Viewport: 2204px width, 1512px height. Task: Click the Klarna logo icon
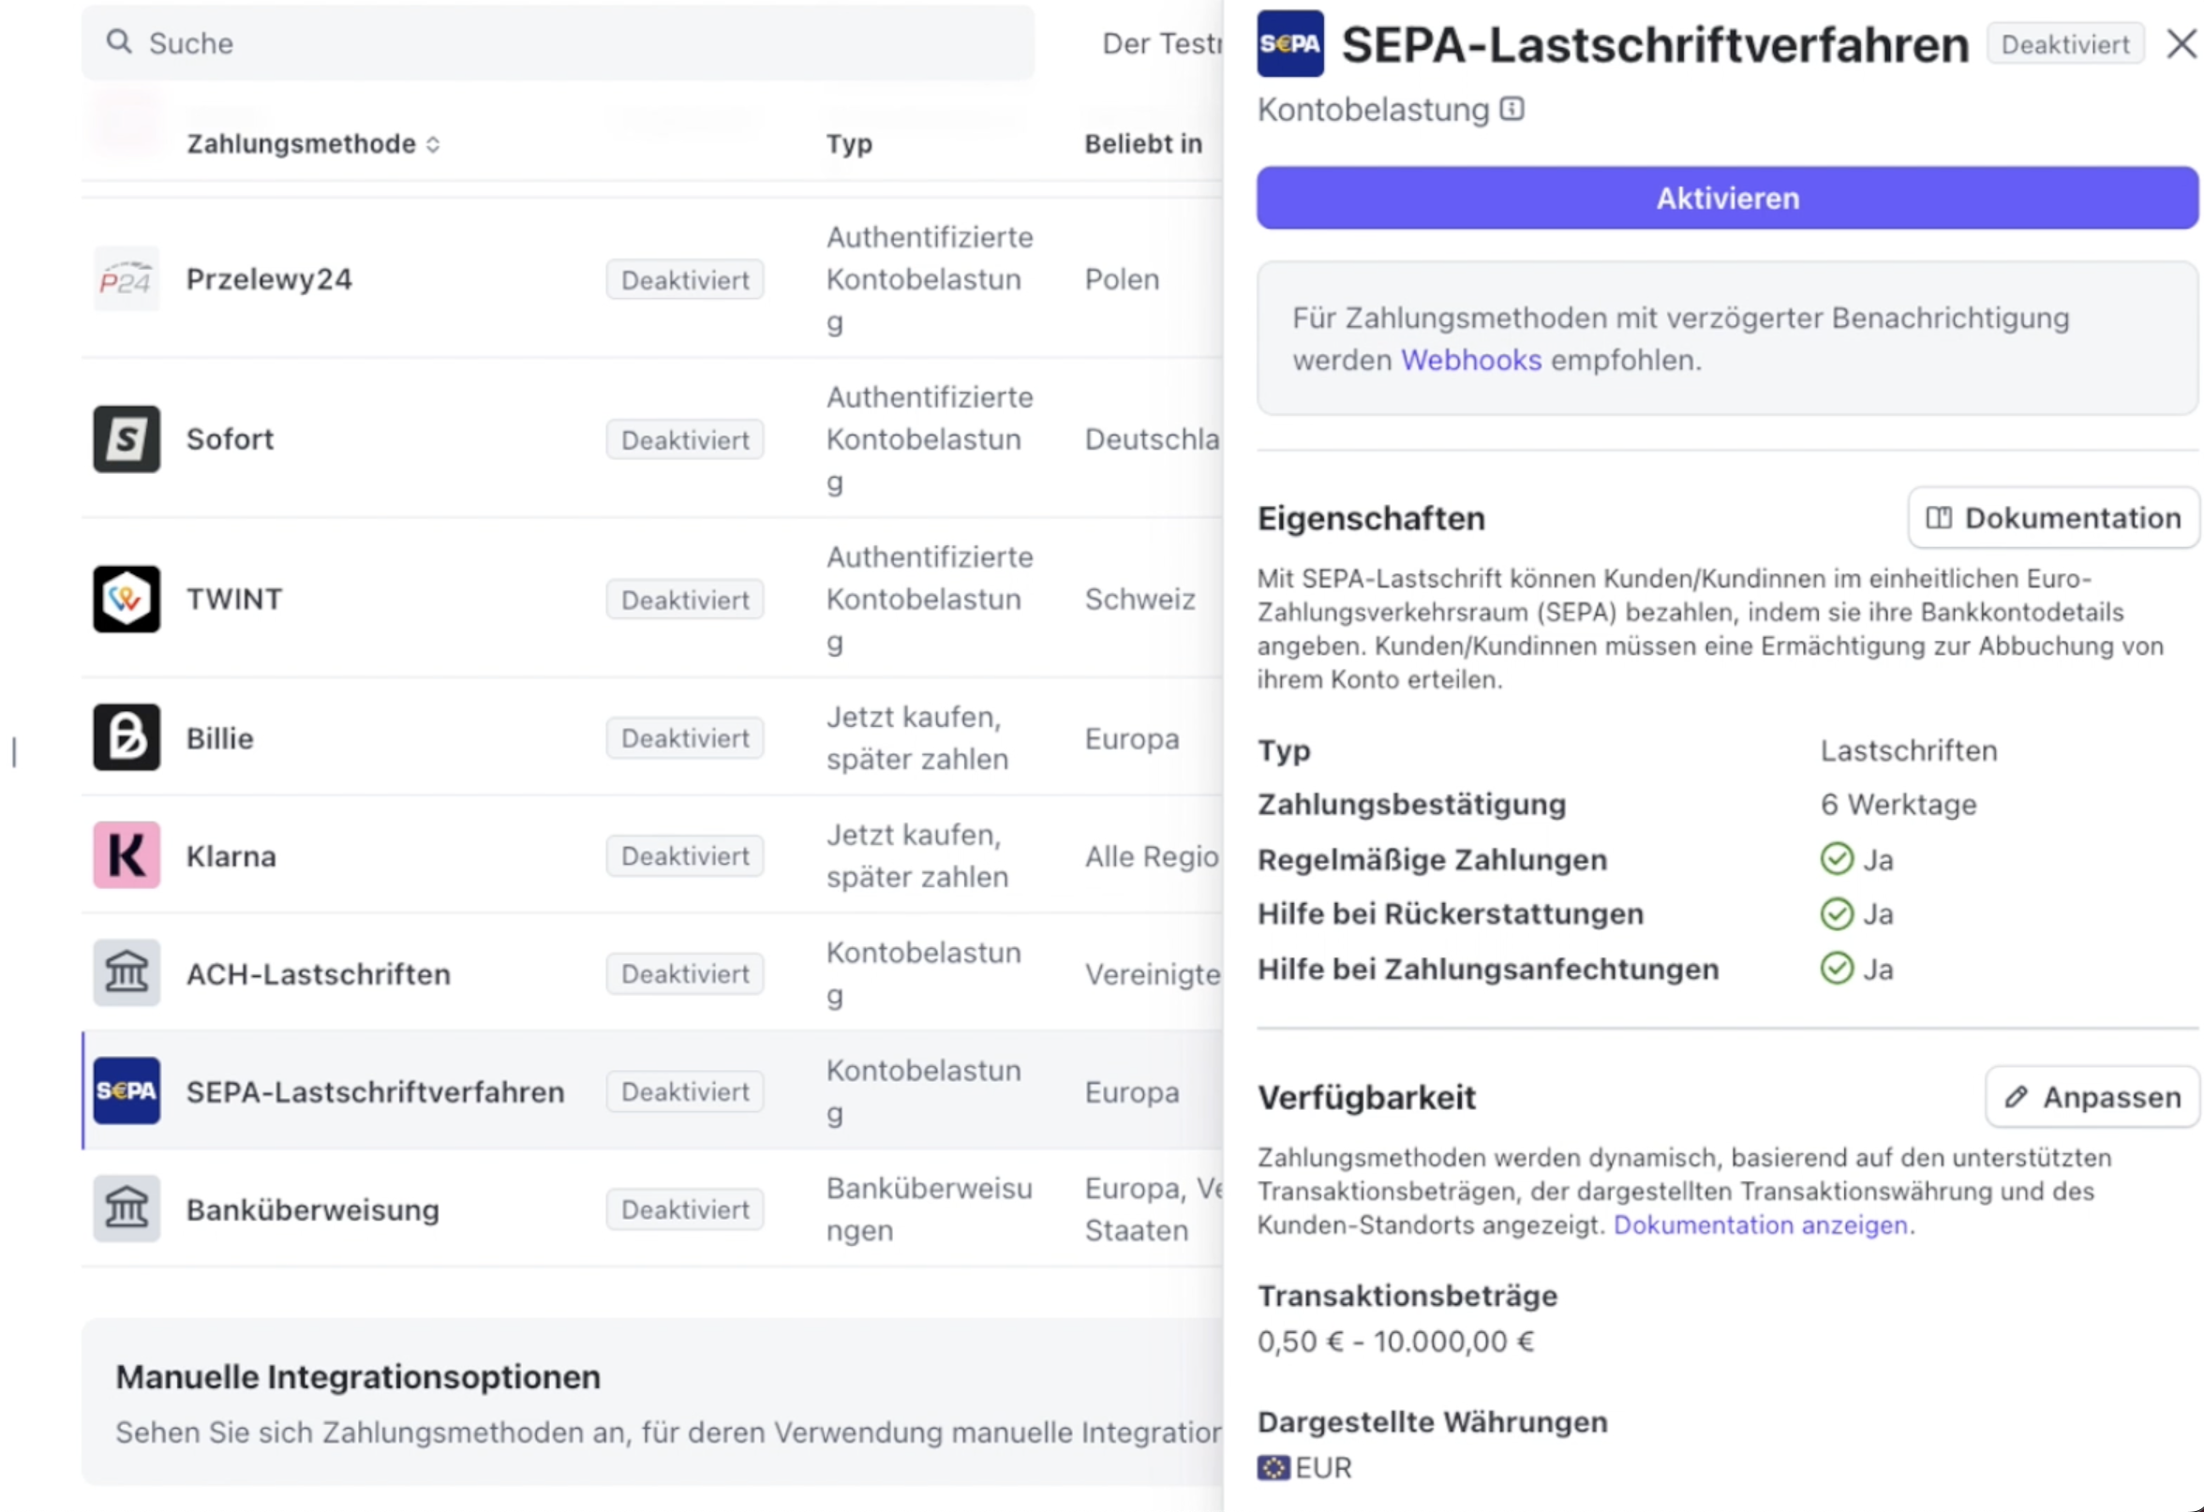click(127, 855)
